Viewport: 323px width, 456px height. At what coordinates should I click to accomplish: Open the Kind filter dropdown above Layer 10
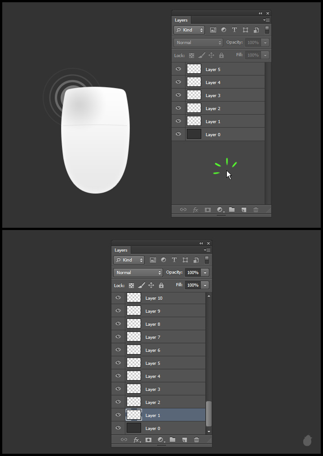pyautogui.click(x=129, y=260)
